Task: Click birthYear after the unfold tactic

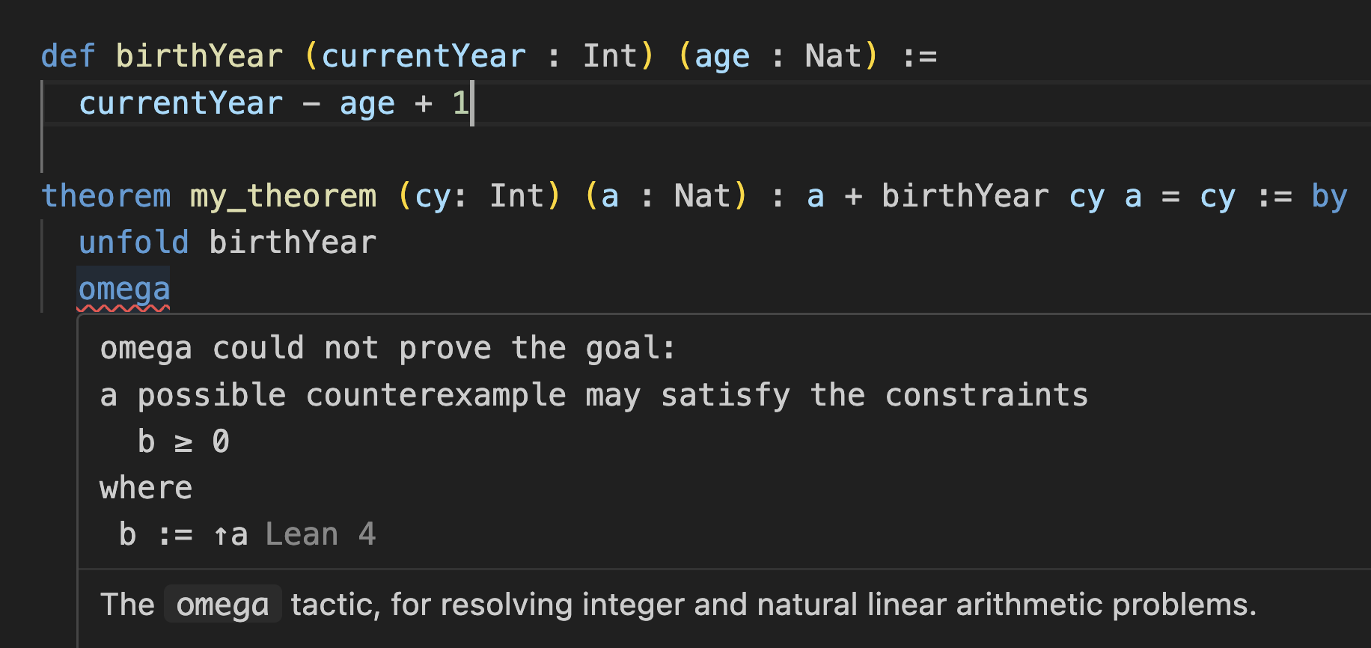Action: (x=293, y=242)
